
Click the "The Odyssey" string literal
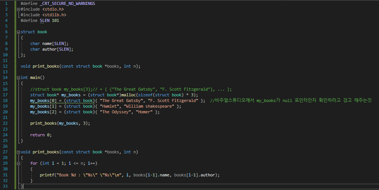[x=115, y=112]
